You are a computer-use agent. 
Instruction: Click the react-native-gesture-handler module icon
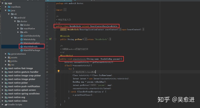6,72
